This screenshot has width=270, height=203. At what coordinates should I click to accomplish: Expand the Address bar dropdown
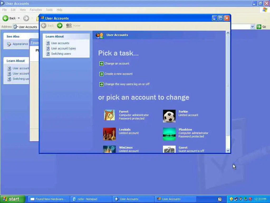(x=252, y=27)
